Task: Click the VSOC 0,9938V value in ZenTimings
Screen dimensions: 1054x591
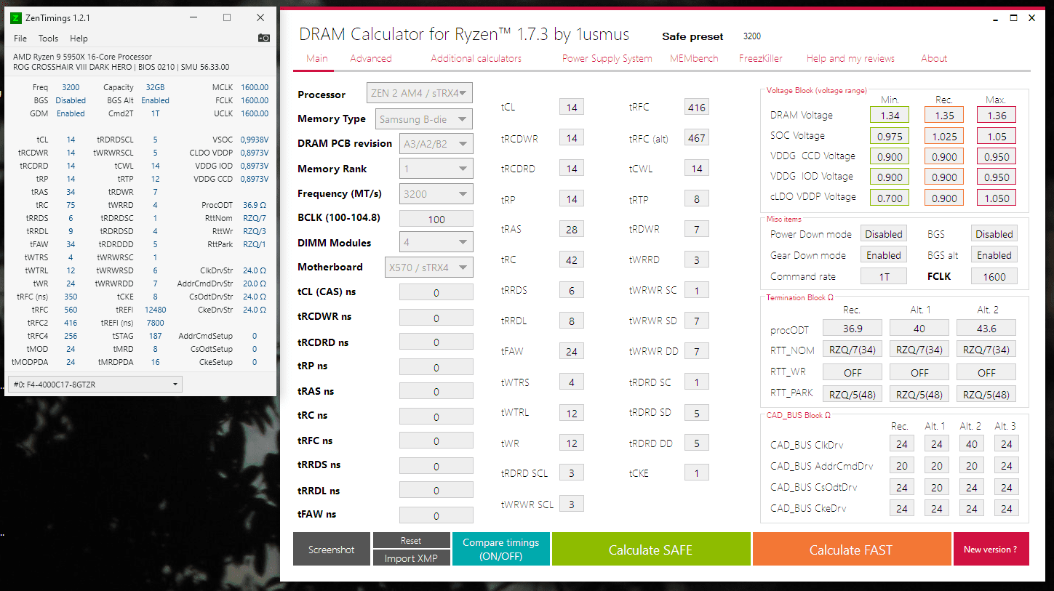Action: click(x=253, y=140)
